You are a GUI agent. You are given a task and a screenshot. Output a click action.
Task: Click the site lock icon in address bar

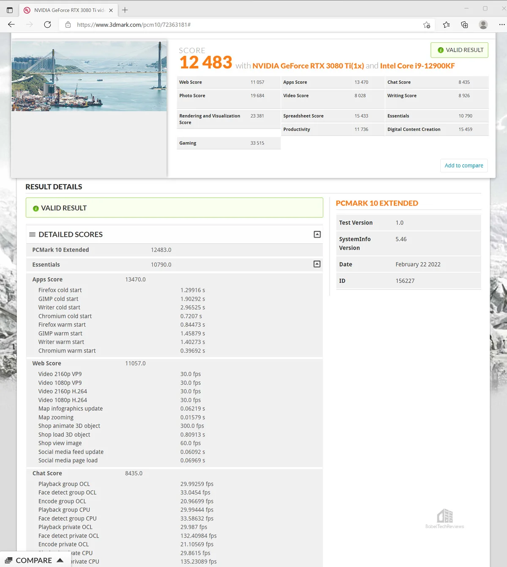[68, 25]
